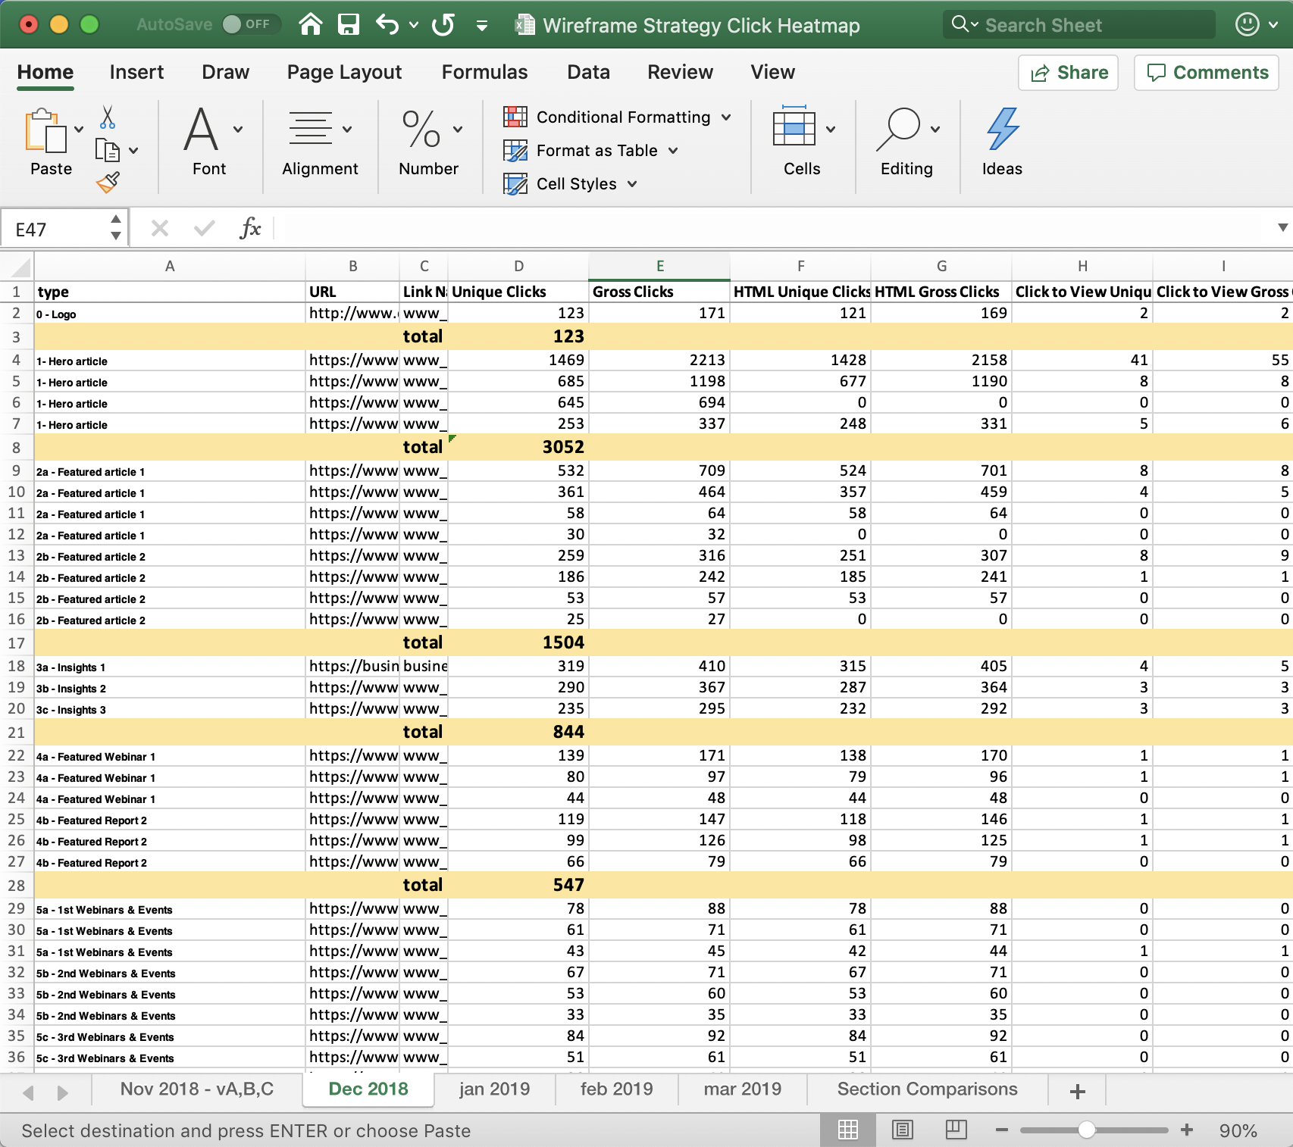This screenshot has width=1293, height=1147.
Task: Open the Editing magnifier group
Action: pos(906,142)
